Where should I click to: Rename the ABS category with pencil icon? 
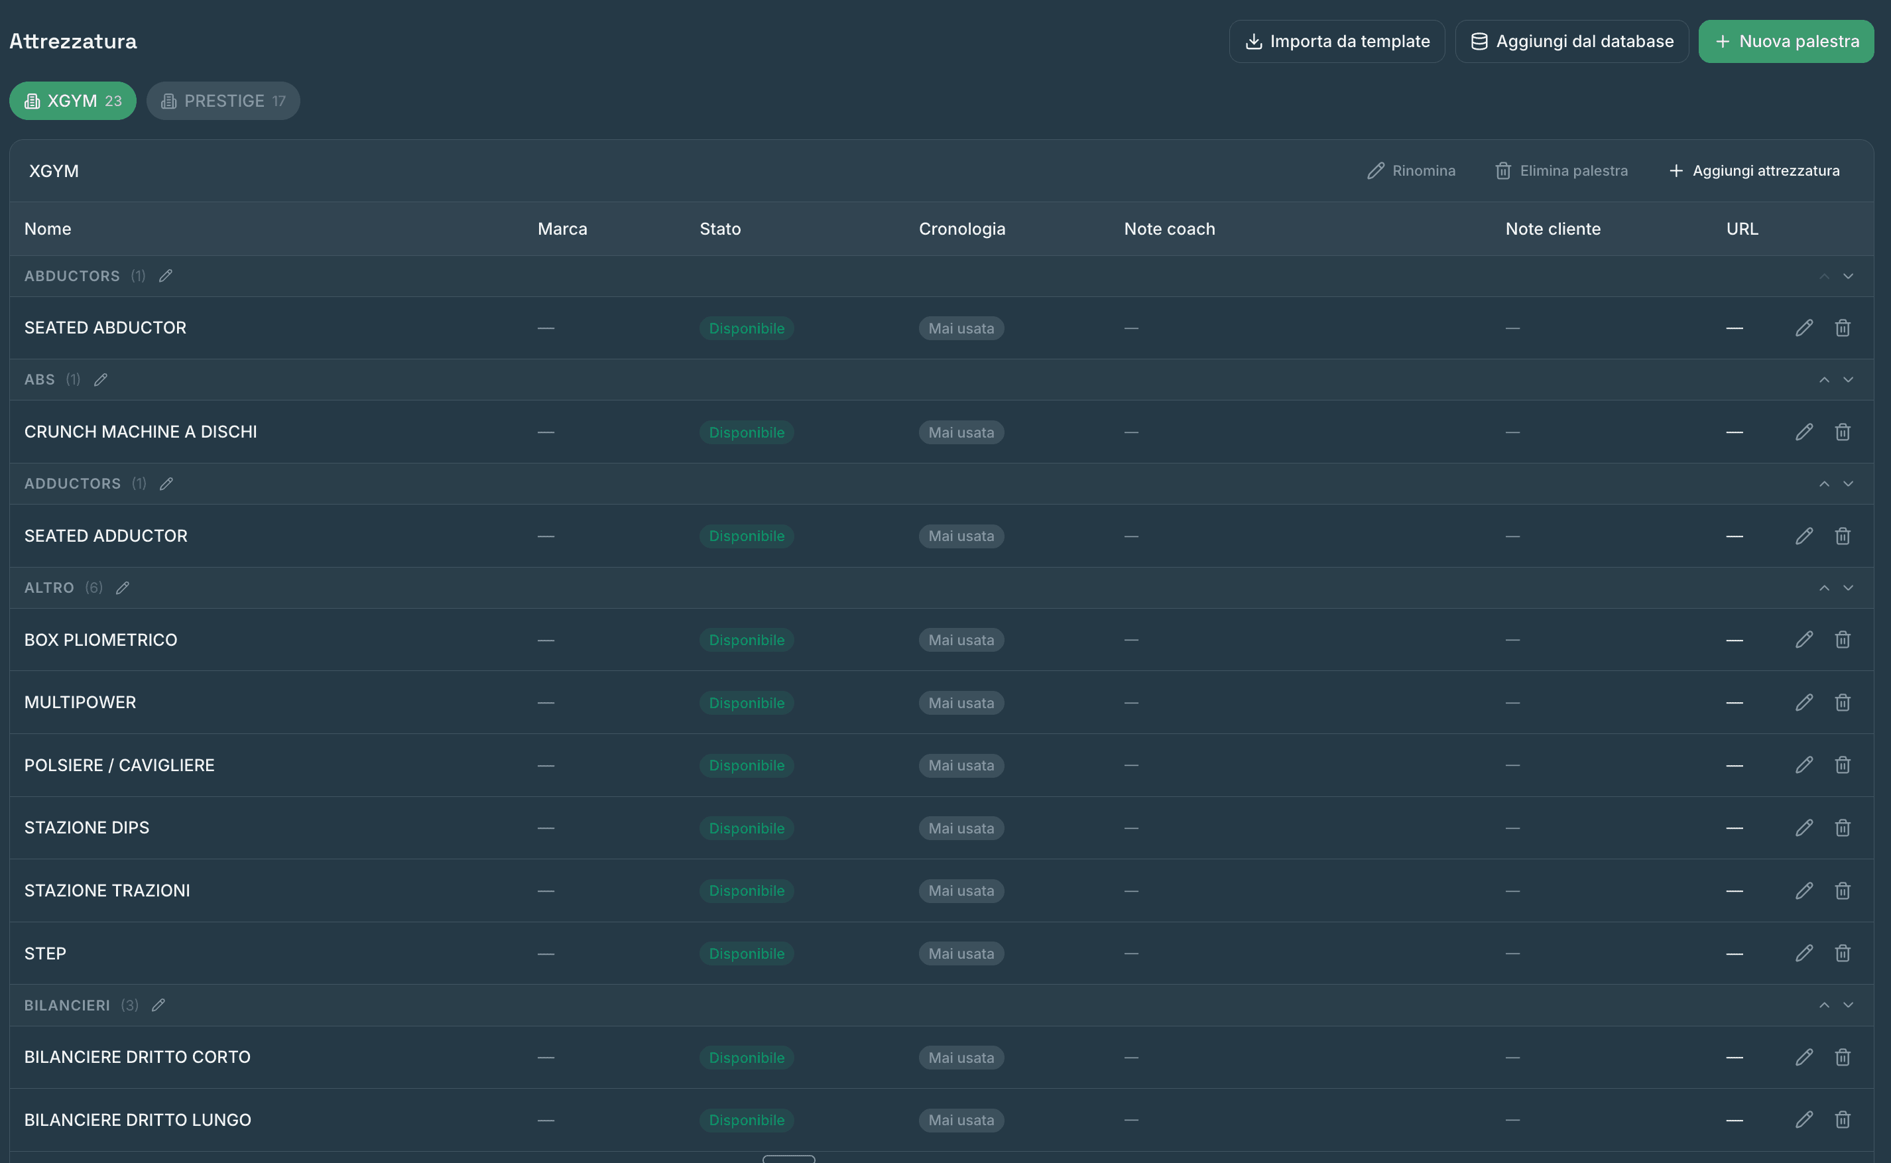pos(101,379)
